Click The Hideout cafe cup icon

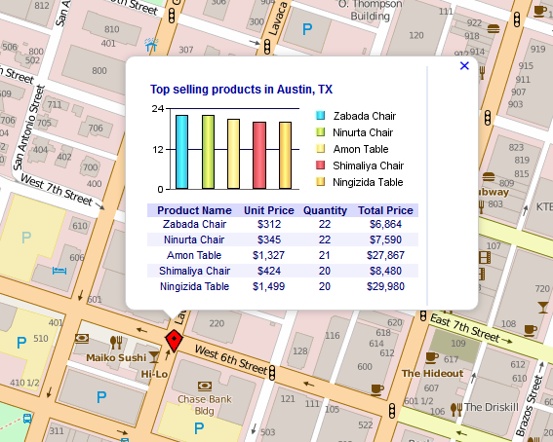point(432,358)
